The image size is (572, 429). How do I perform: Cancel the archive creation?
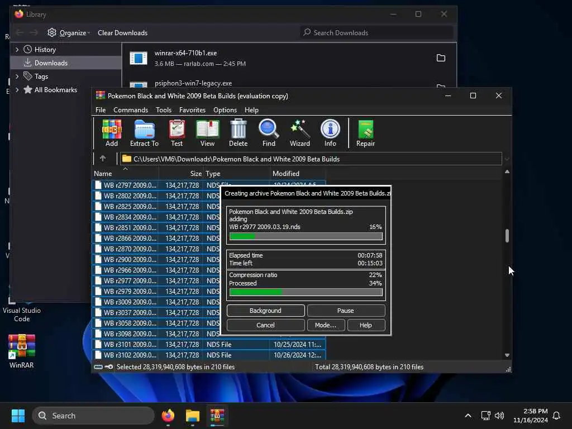click(x=265, y=325)
